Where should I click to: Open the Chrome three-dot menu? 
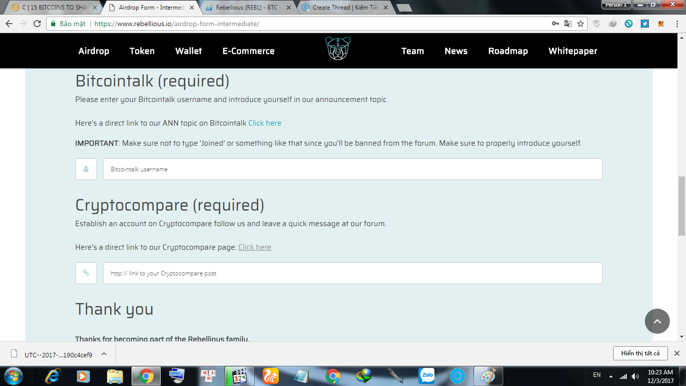[x=677, y=24]
